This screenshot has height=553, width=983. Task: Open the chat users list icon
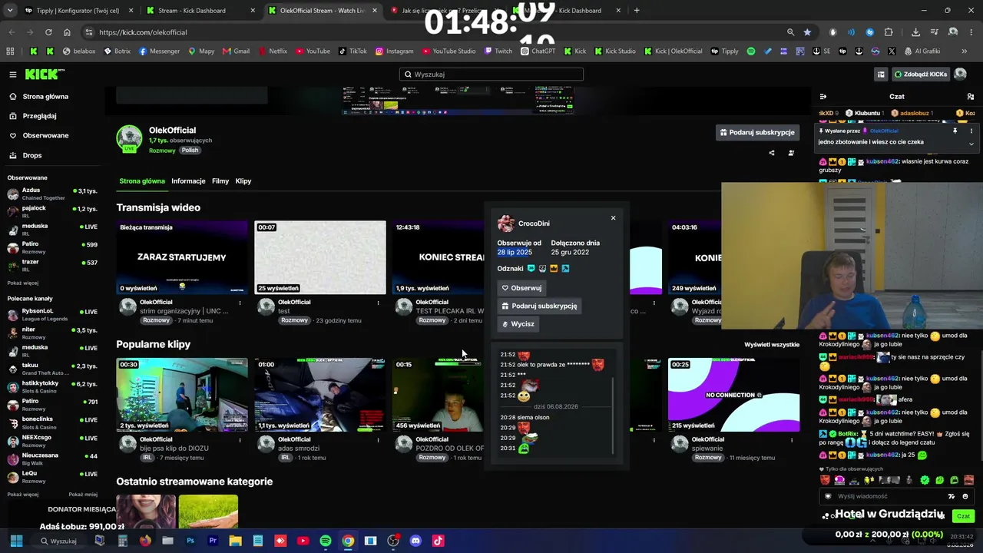click(971, 97)
